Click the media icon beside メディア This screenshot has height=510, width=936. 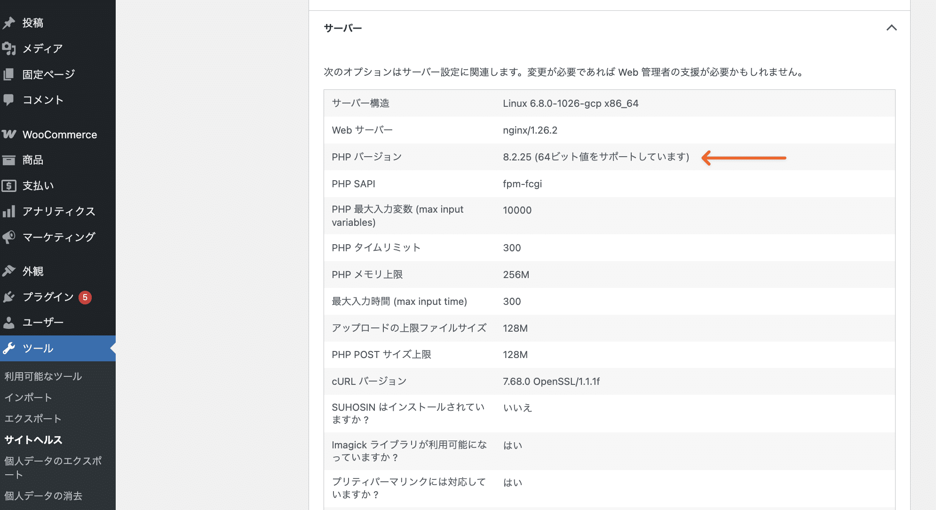click(9, 48)
